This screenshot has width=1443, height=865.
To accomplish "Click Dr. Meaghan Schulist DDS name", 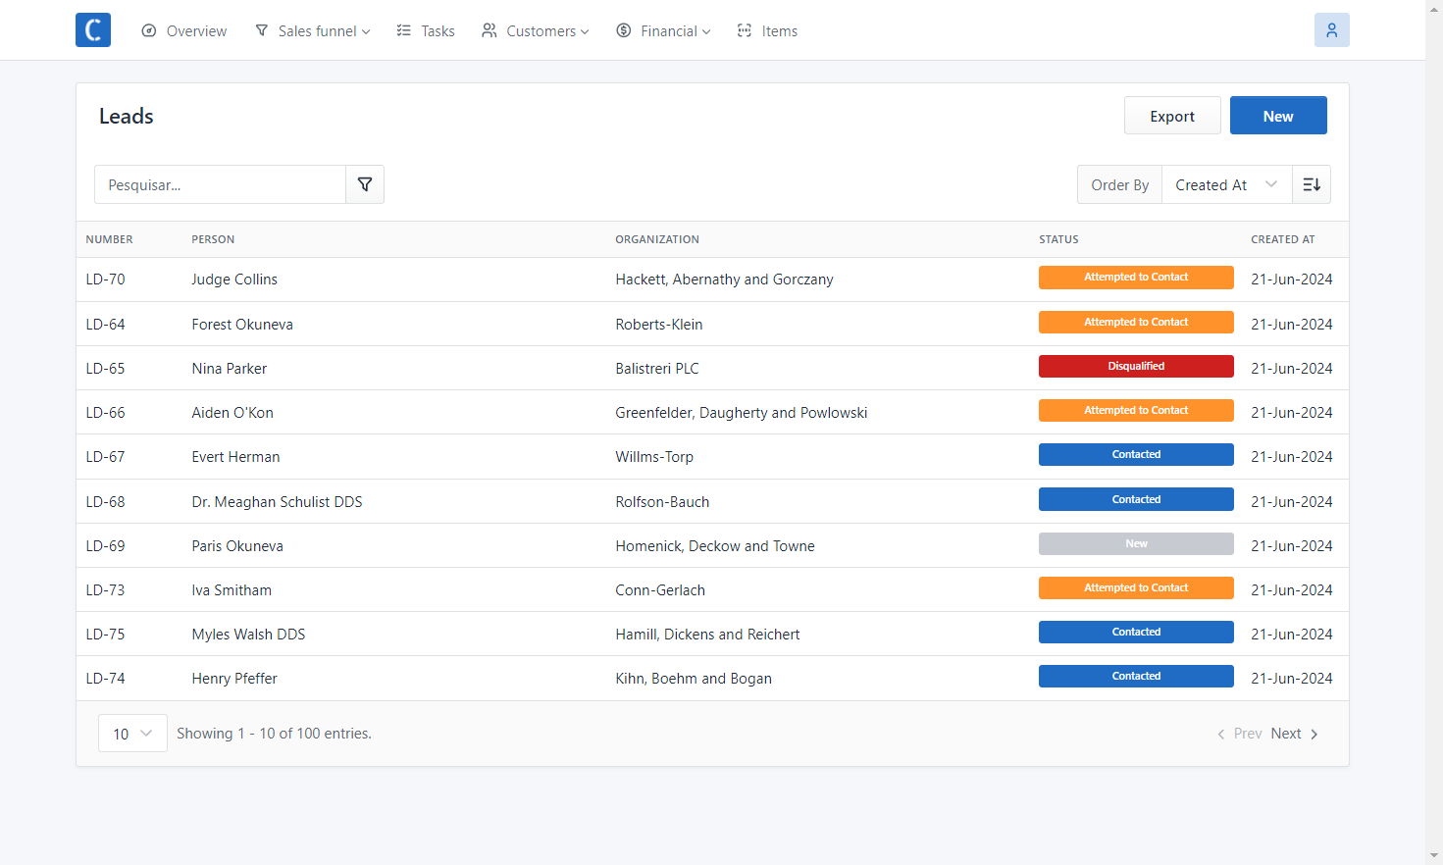I will click(277, 502).
